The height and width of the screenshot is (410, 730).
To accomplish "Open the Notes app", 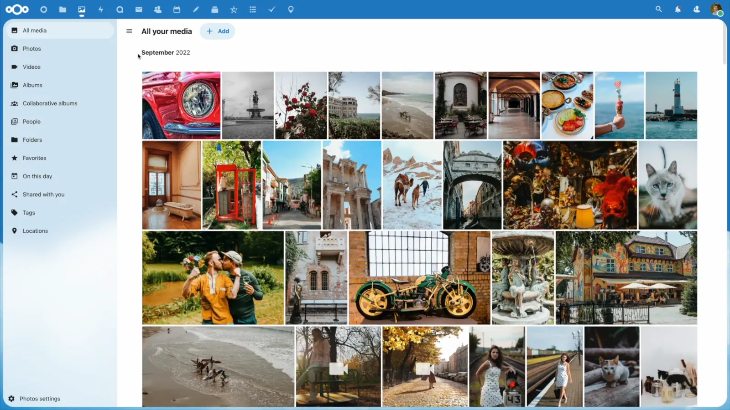I will 196,9.
